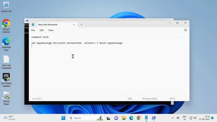Switch to Notepad on taskbar

click(x=146, y=118)
